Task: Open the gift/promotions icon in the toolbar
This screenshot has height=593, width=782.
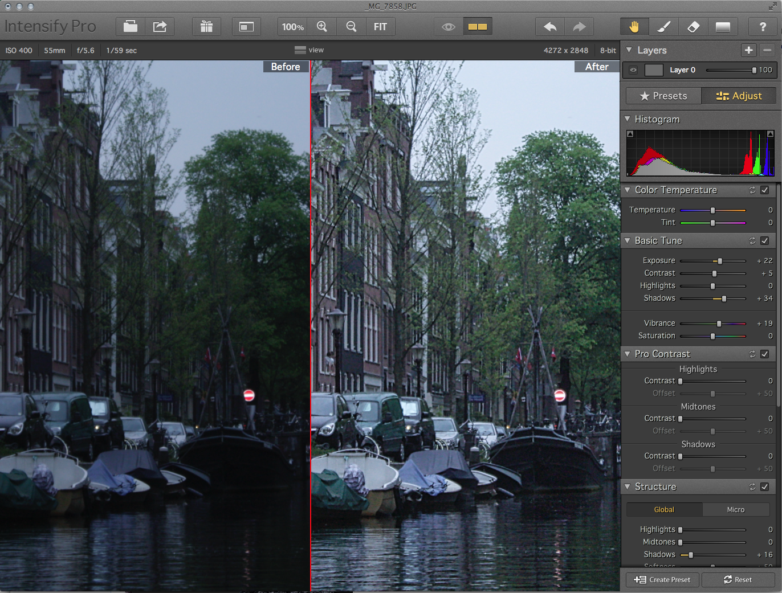Action: tap(206, 26)
